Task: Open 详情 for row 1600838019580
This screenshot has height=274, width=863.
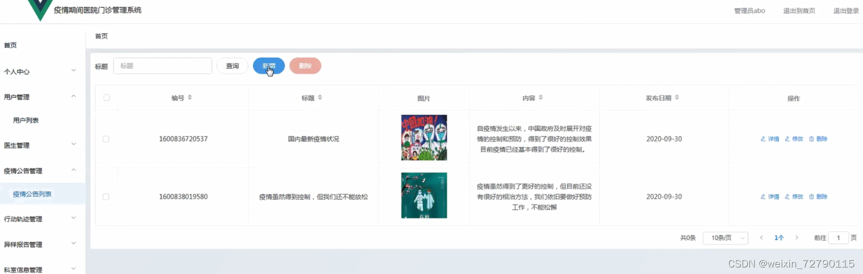Action: pos(770,197)
